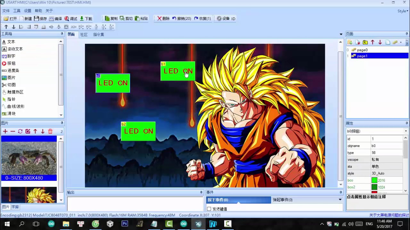Open the event panel dropdown arrow

pos(340,200)
